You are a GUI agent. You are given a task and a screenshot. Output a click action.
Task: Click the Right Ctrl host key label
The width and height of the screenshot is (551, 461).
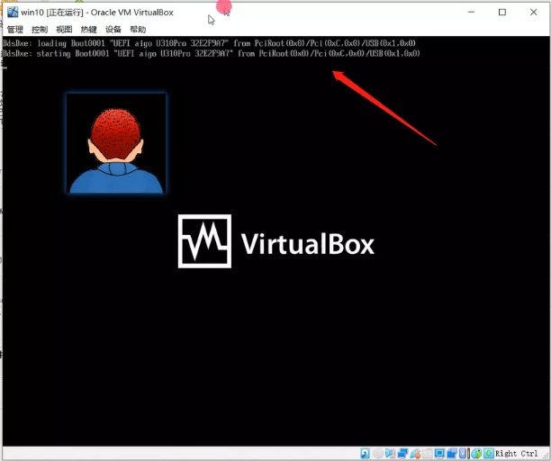pyautogui.click(x=517, y=454)
